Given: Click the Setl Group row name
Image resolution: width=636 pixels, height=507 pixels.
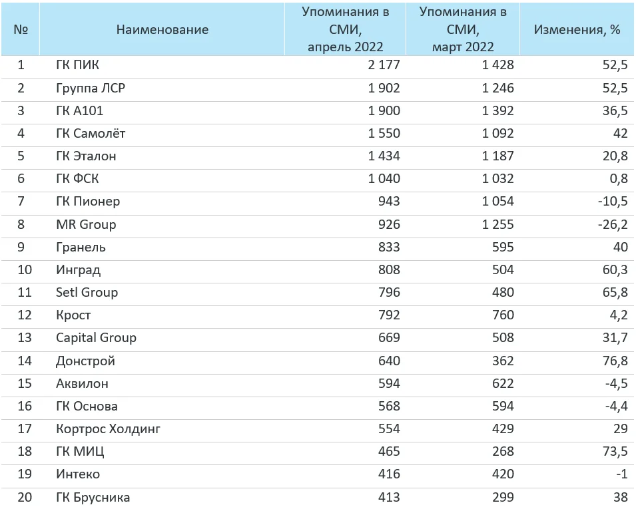Looking at the screenshot, I should click(x=87, y=292).
